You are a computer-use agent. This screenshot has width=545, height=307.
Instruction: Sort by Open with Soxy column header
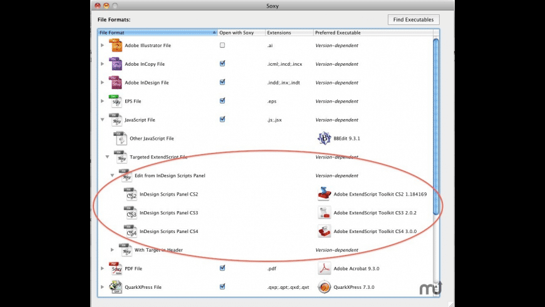pyautogui.click(x=242, y=33)
